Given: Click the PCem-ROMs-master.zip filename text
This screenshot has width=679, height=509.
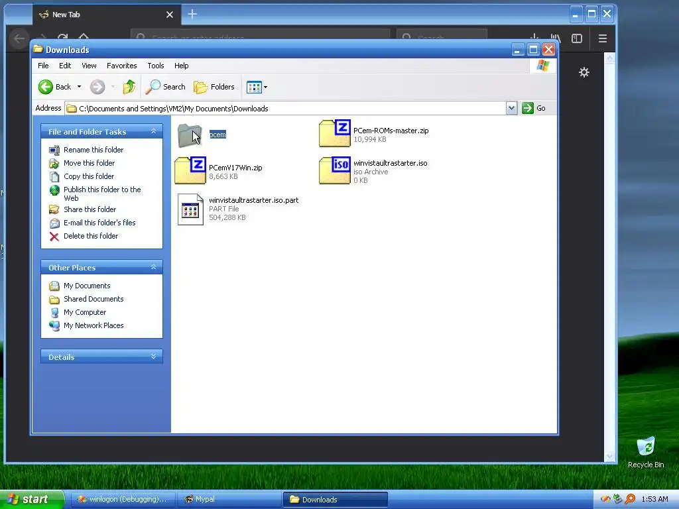Looking at the screenshot, I should 391,131.
